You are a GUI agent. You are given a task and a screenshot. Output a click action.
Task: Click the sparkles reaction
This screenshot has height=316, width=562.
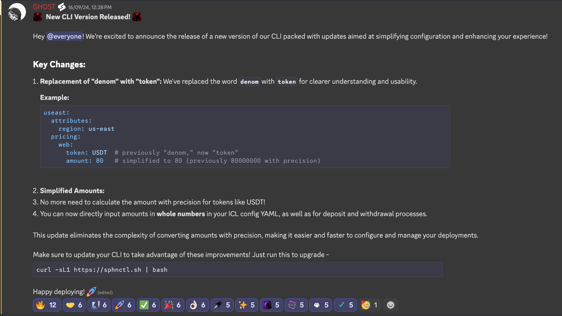246,305
